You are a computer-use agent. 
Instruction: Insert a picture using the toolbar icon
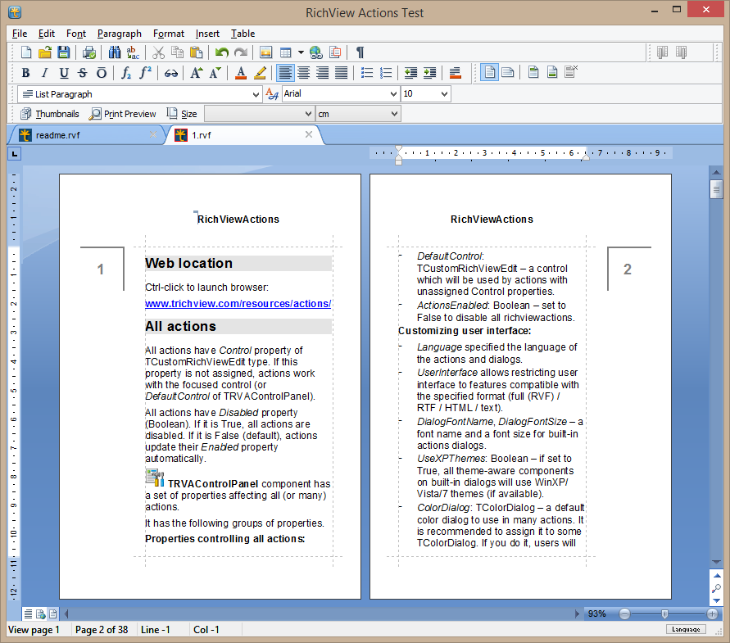pos(265,52)
